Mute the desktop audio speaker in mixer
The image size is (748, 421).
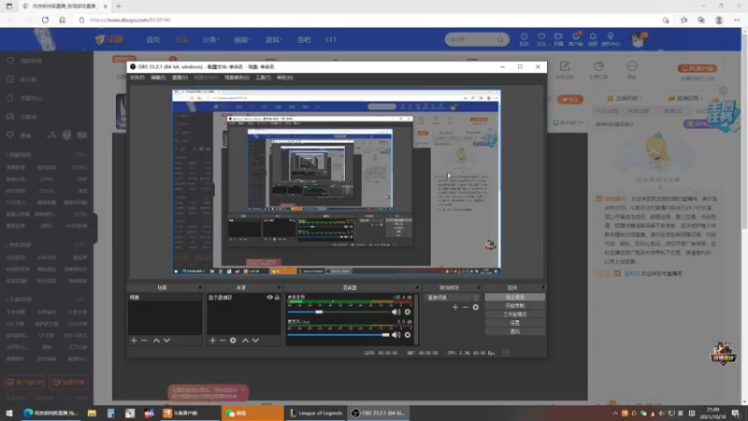pyautogui.click(x=396, y=312)
